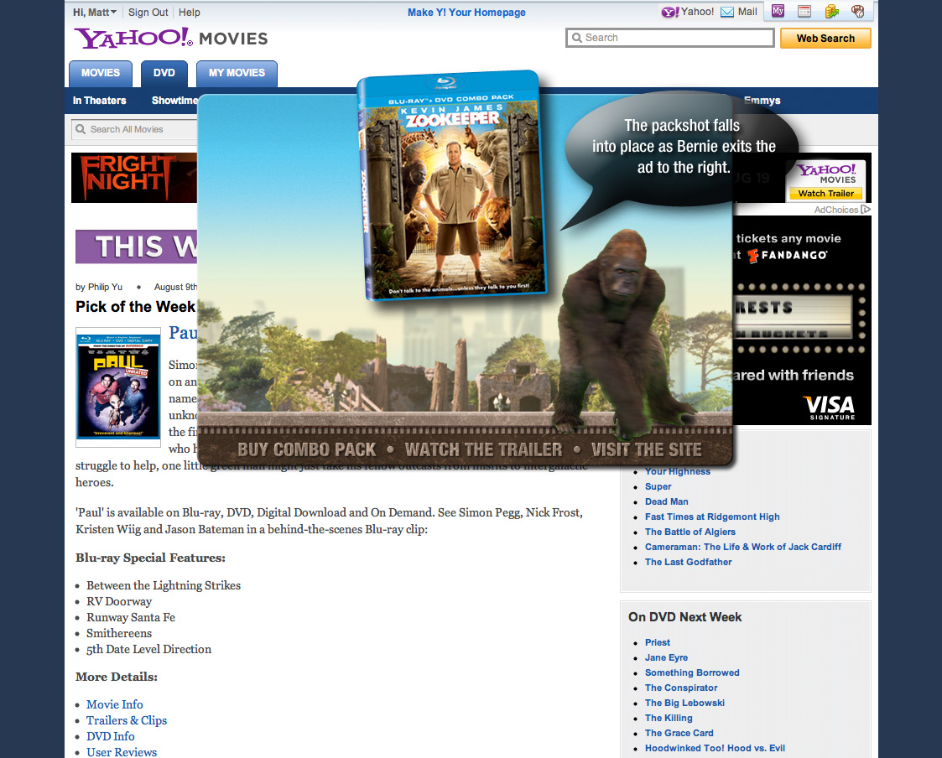The height and width of the screenshot is (758, 942).
Task: Click Watch Trailer on Fright Night banner
Action: coord(826,194)
